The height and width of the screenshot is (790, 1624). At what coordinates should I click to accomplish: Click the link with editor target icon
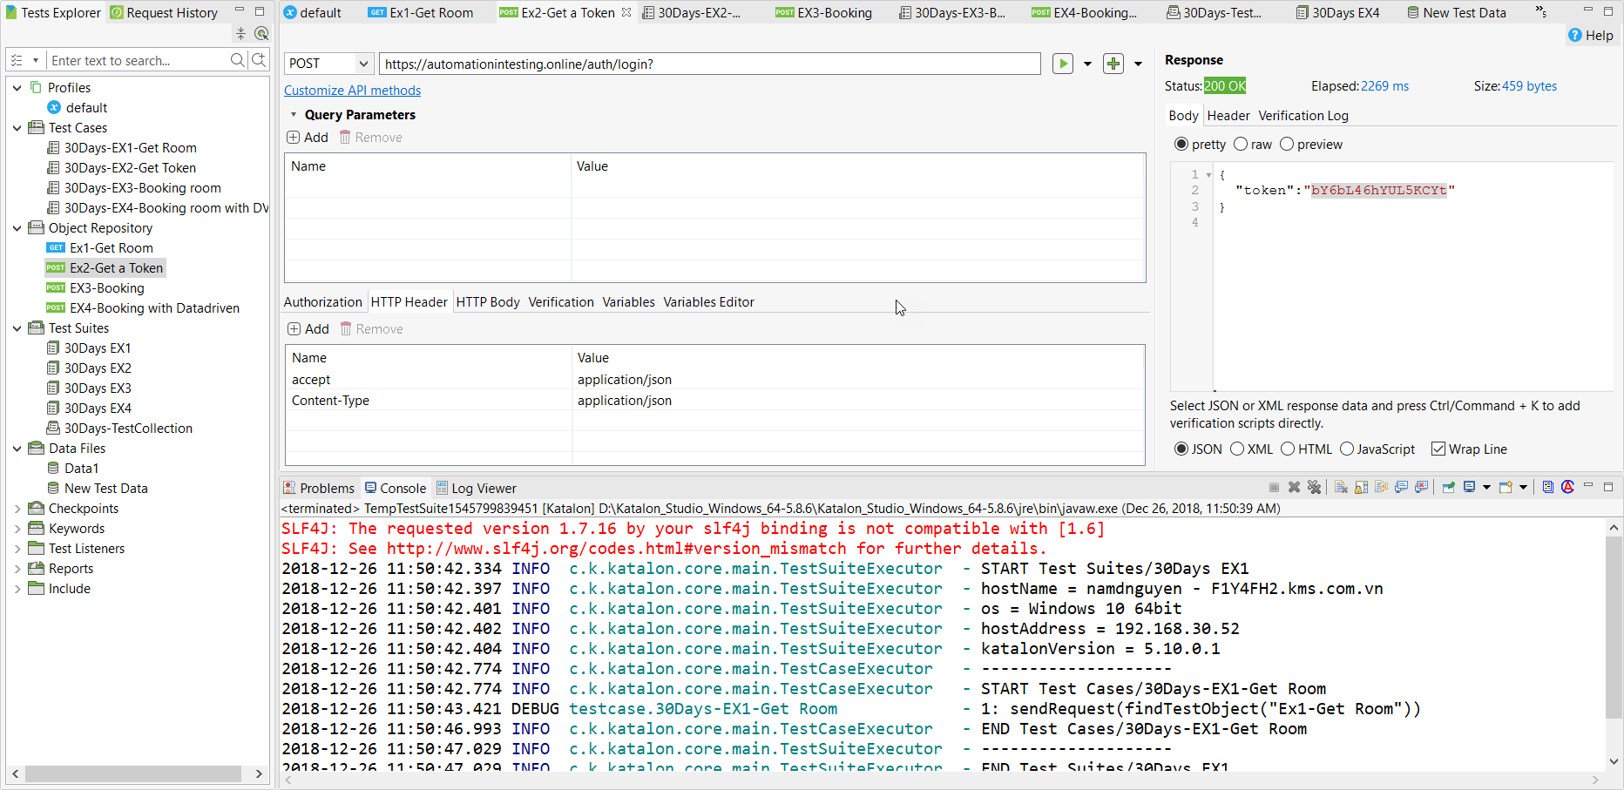261,34
